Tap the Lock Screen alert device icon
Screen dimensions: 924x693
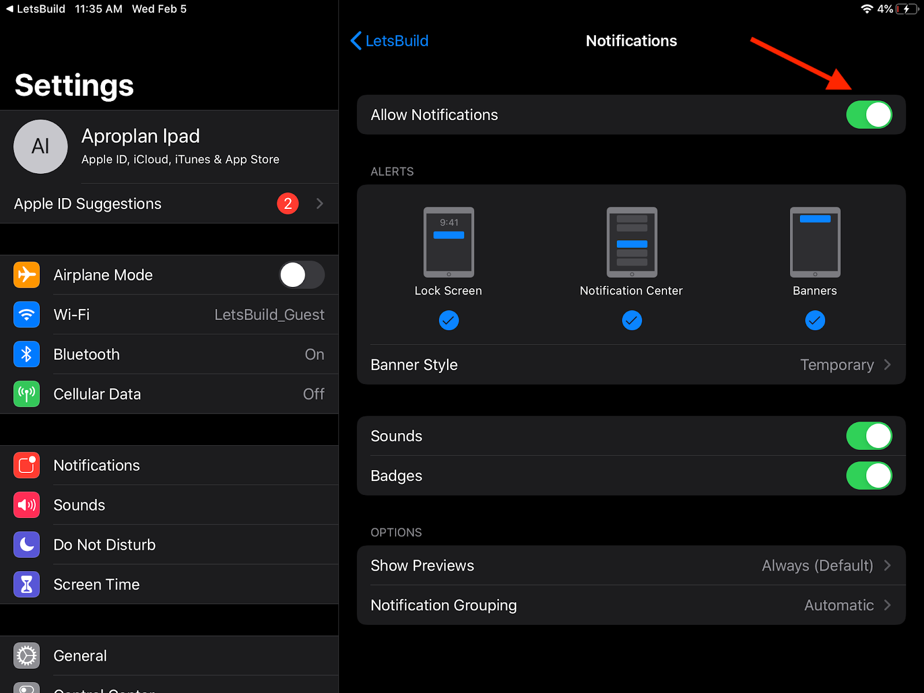click(x=449, y=242)
